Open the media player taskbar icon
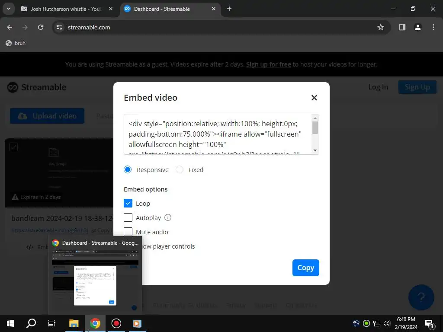Image resolution: width=443 pixels, height=332 pixels. tap(137, 323)
